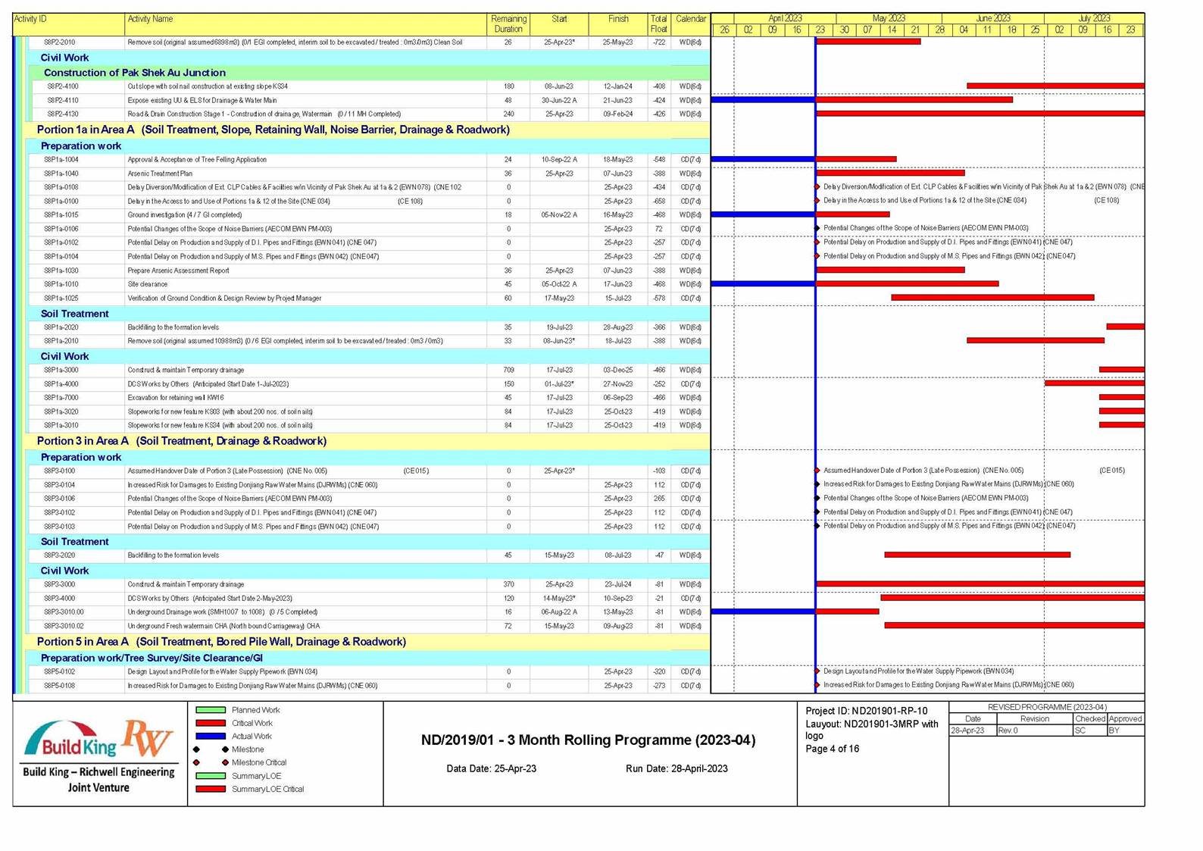The image size is (1203, 851).
Task: Select June 2023 in timeline header
Action: coord(993,18)
